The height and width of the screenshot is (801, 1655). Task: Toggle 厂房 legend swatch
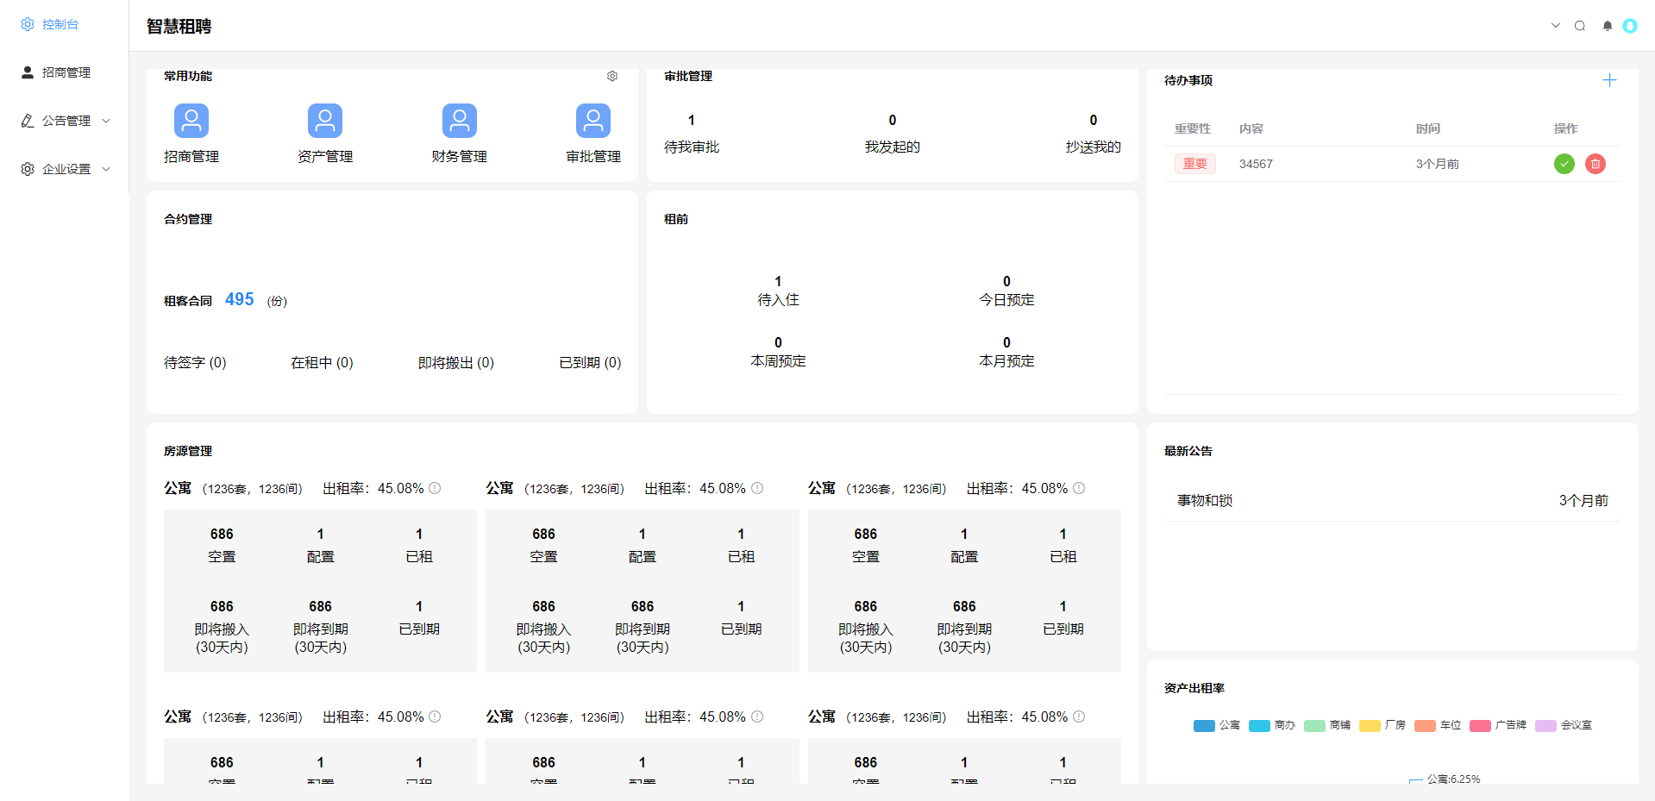(1370, 725)
